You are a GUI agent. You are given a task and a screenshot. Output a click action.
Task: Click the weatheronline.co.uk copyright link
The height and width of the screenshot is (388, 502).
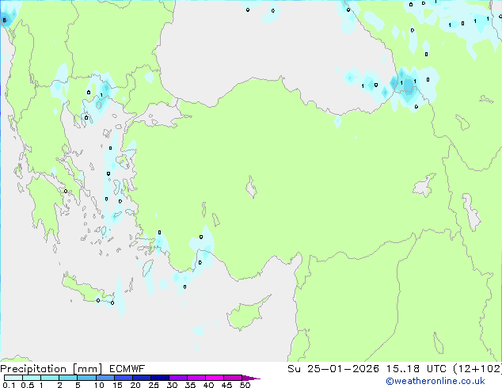point(446,381)
